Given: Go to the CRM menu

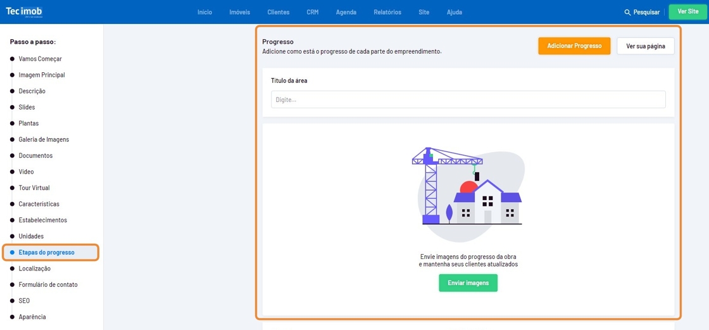Looking at the screenshot, I should click(x=312, y=12).
